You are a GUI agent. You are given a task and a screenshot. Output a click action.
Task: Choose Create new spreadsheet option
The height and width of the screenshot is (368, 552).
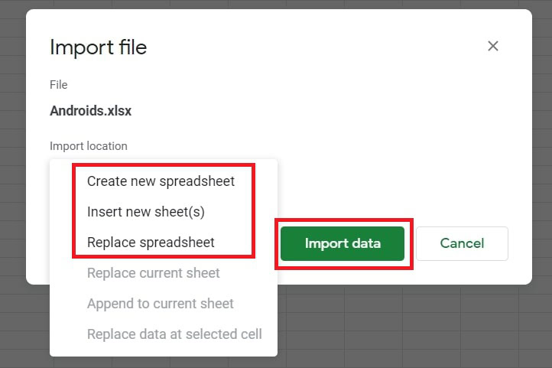[161, 181]
